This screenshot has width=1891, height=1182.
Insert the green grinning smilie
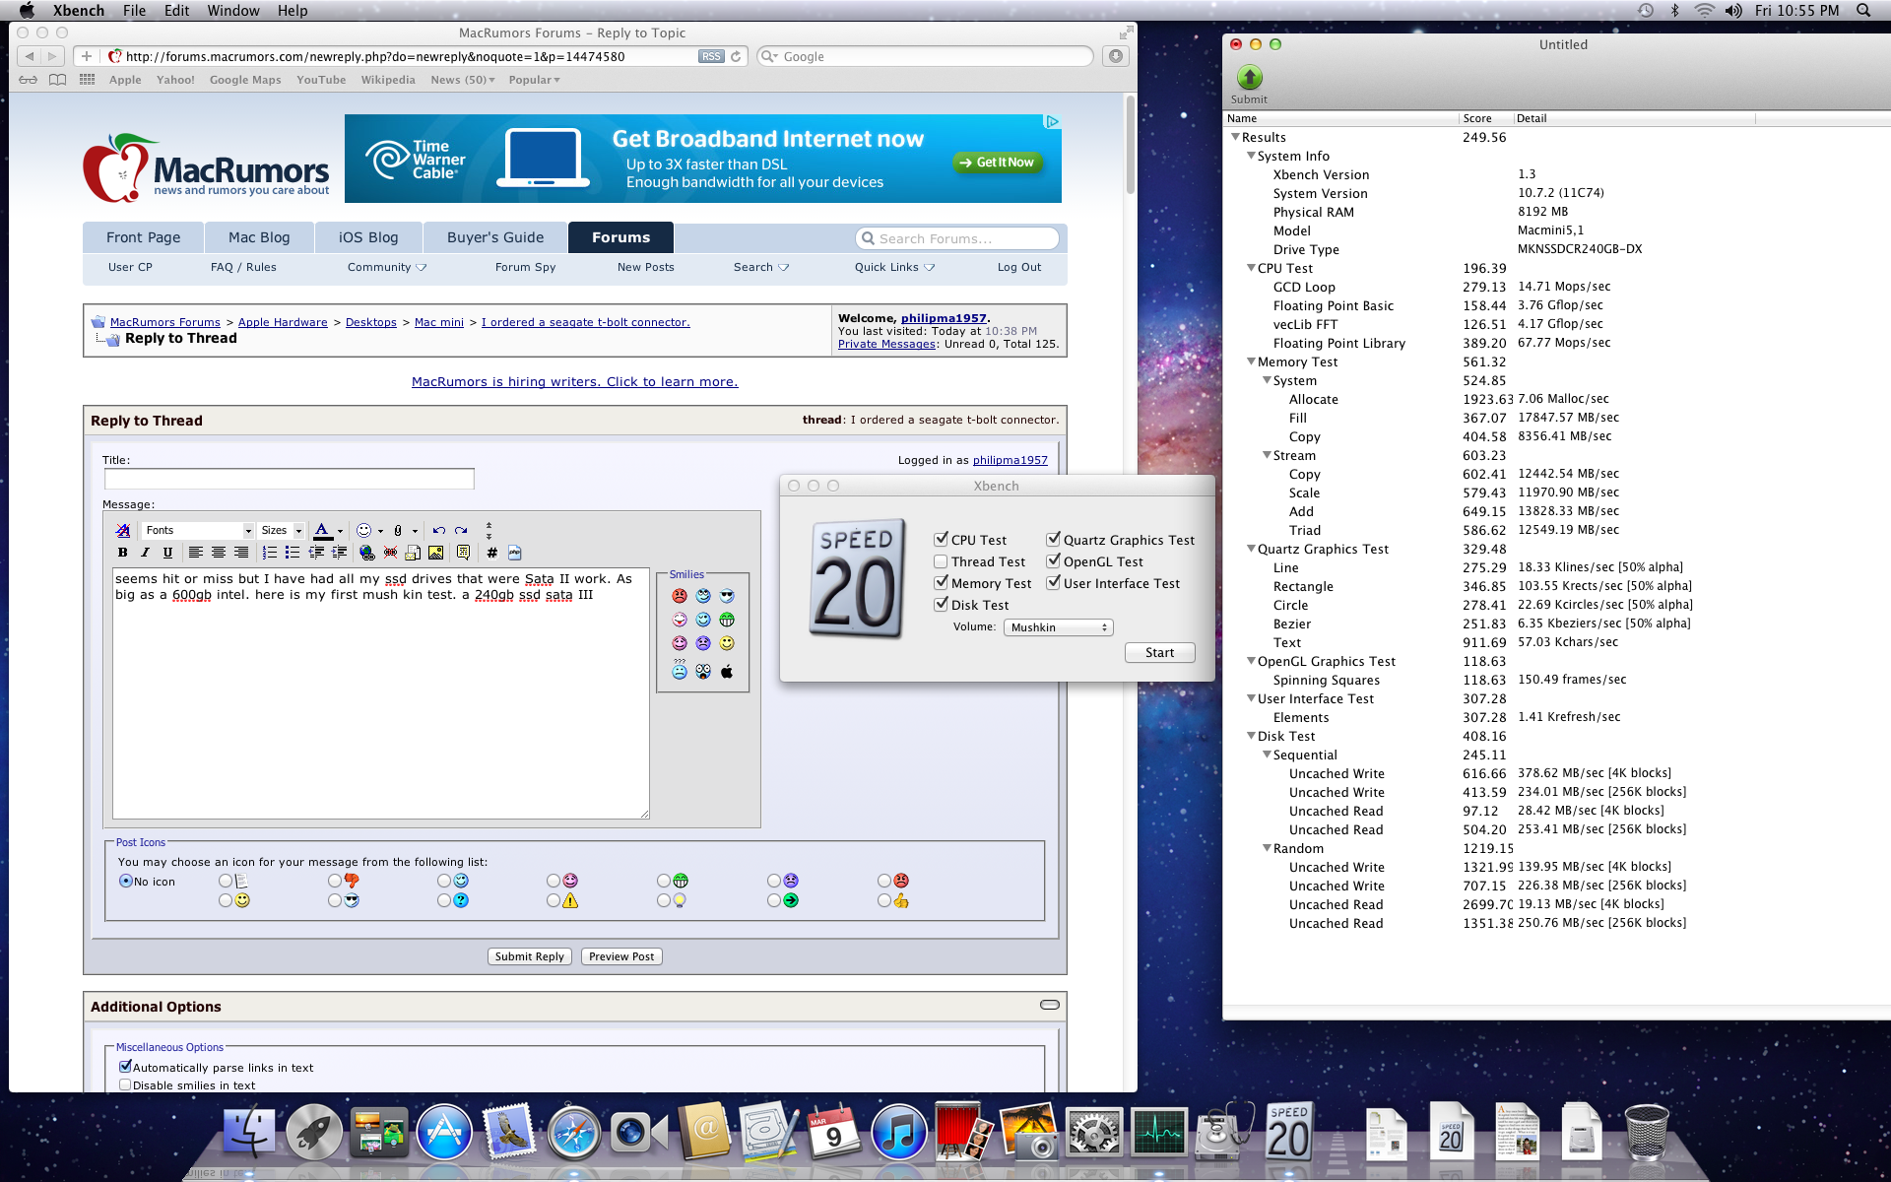[727, 620]
